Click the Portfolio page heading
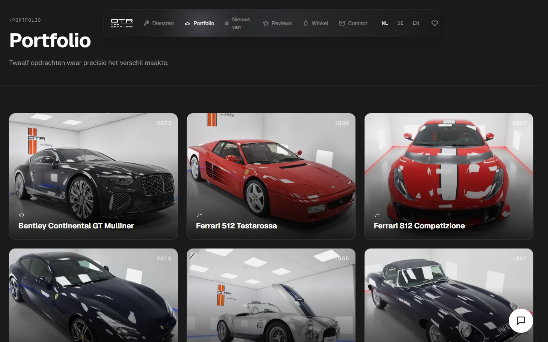Viewport: 548px width, 342px height. tap(50, 40)
